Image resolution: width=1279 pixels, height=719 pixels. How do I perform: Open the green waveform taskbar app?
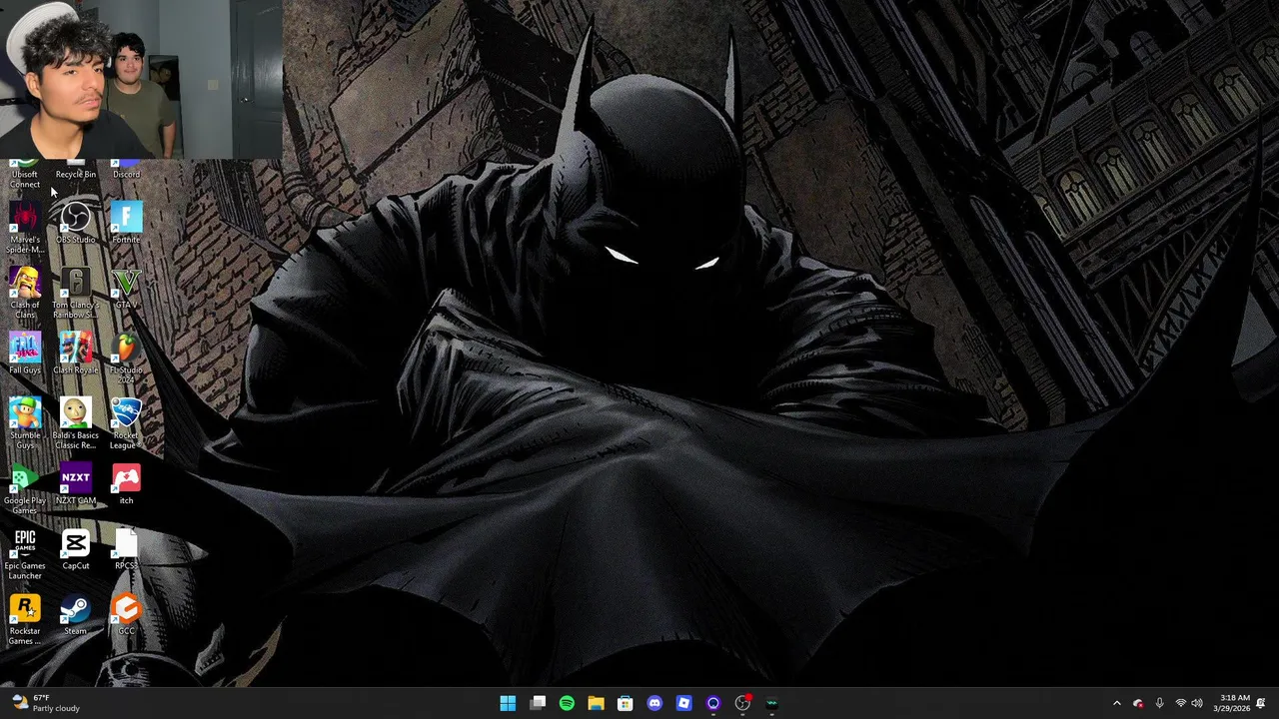pyautogui.click(x=771, y=703)
